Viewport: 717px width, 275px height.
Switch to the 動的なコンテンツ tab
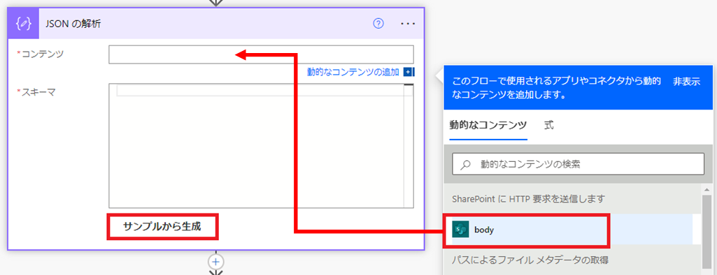[x=488, y=126]
